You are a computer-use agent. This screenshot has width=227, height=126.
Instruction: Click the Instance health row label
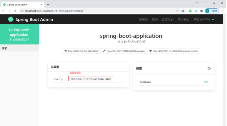tap(145, 82)
